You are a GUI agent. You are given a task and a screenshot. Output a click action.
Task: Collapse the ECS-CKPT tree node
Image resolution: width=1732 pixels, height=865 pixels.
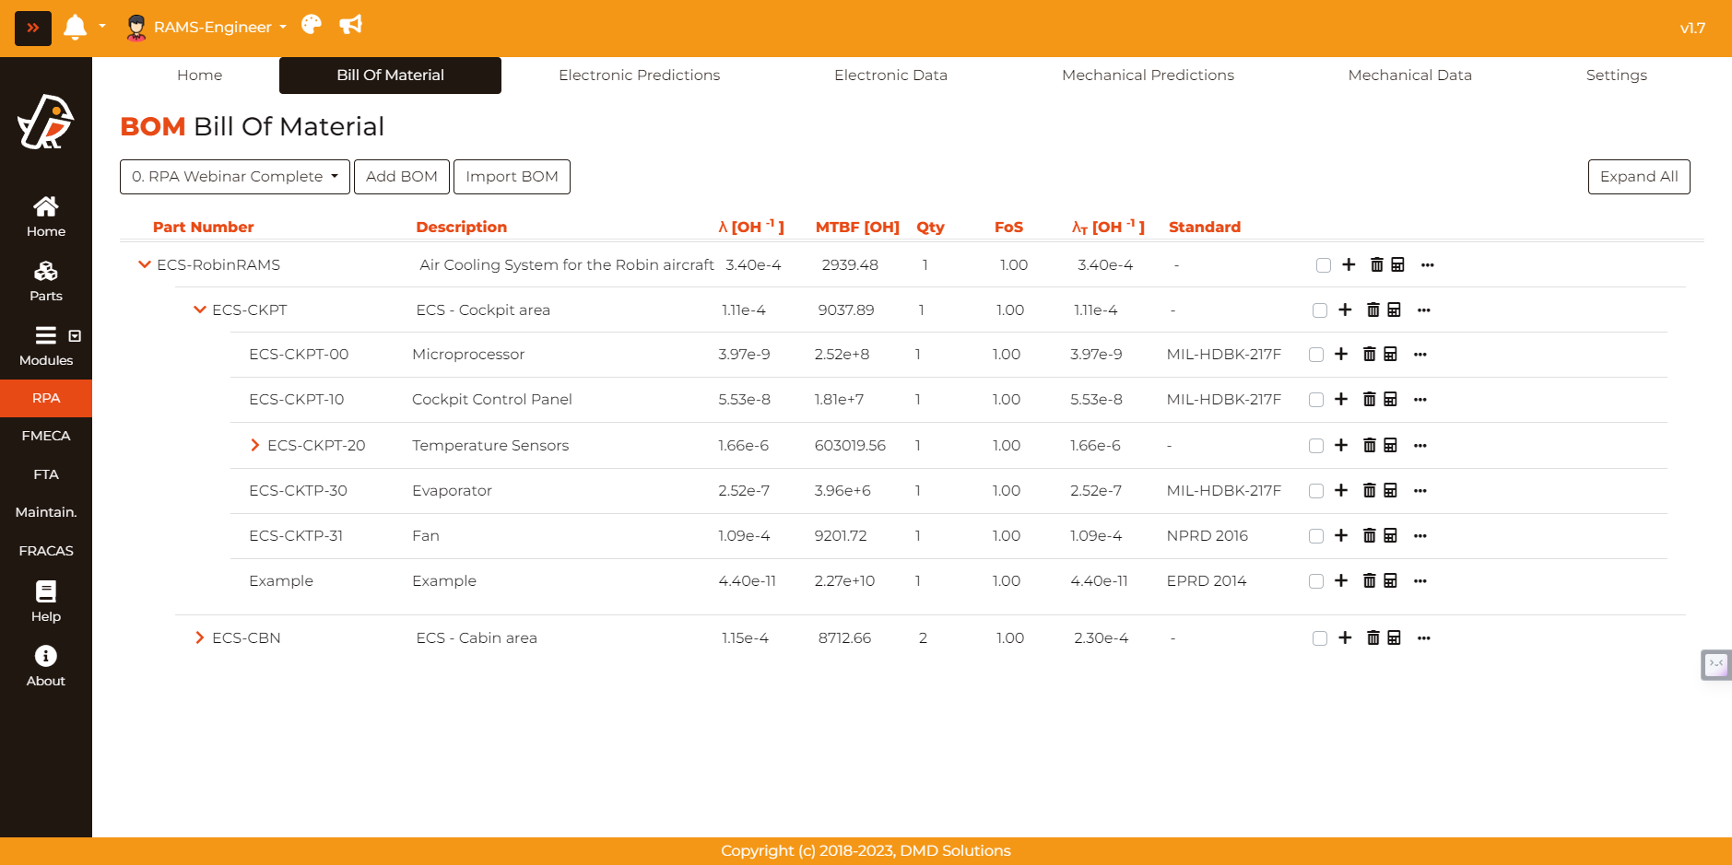click(199, 310)
